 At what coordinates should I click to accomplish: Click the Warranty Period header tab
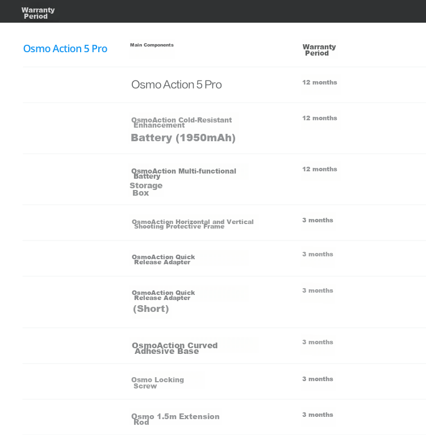coord(38,13)
